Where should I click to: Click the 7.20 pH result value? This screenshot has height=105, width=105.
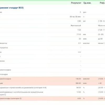(x=79, y=30)
